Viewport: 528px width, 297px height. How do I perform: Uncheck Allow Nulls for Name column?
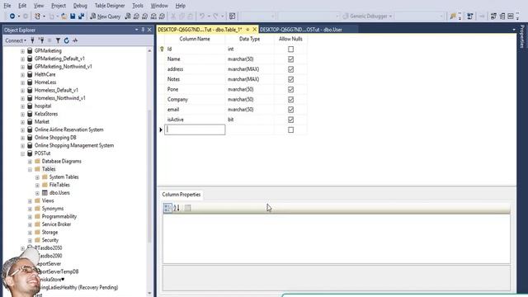290,59
